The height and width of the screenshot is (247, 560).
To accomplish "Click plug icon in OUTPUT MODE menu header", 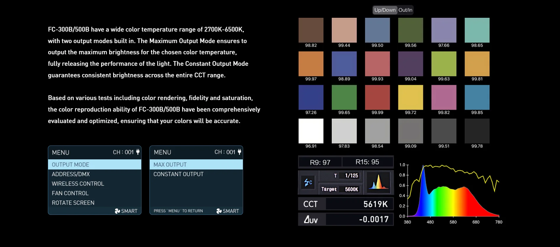I will coord(138,152).
